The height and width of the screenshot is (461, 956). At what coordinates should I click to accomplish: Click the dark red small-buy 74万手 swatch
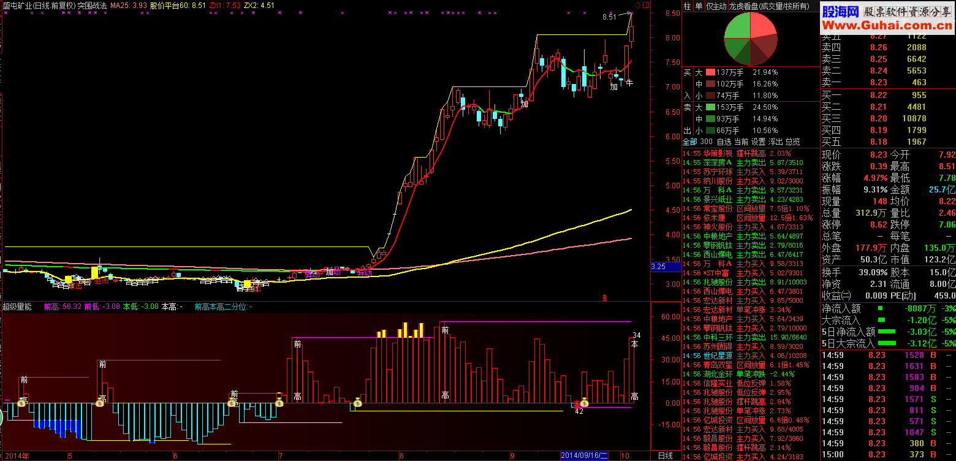tap(710, 96)
